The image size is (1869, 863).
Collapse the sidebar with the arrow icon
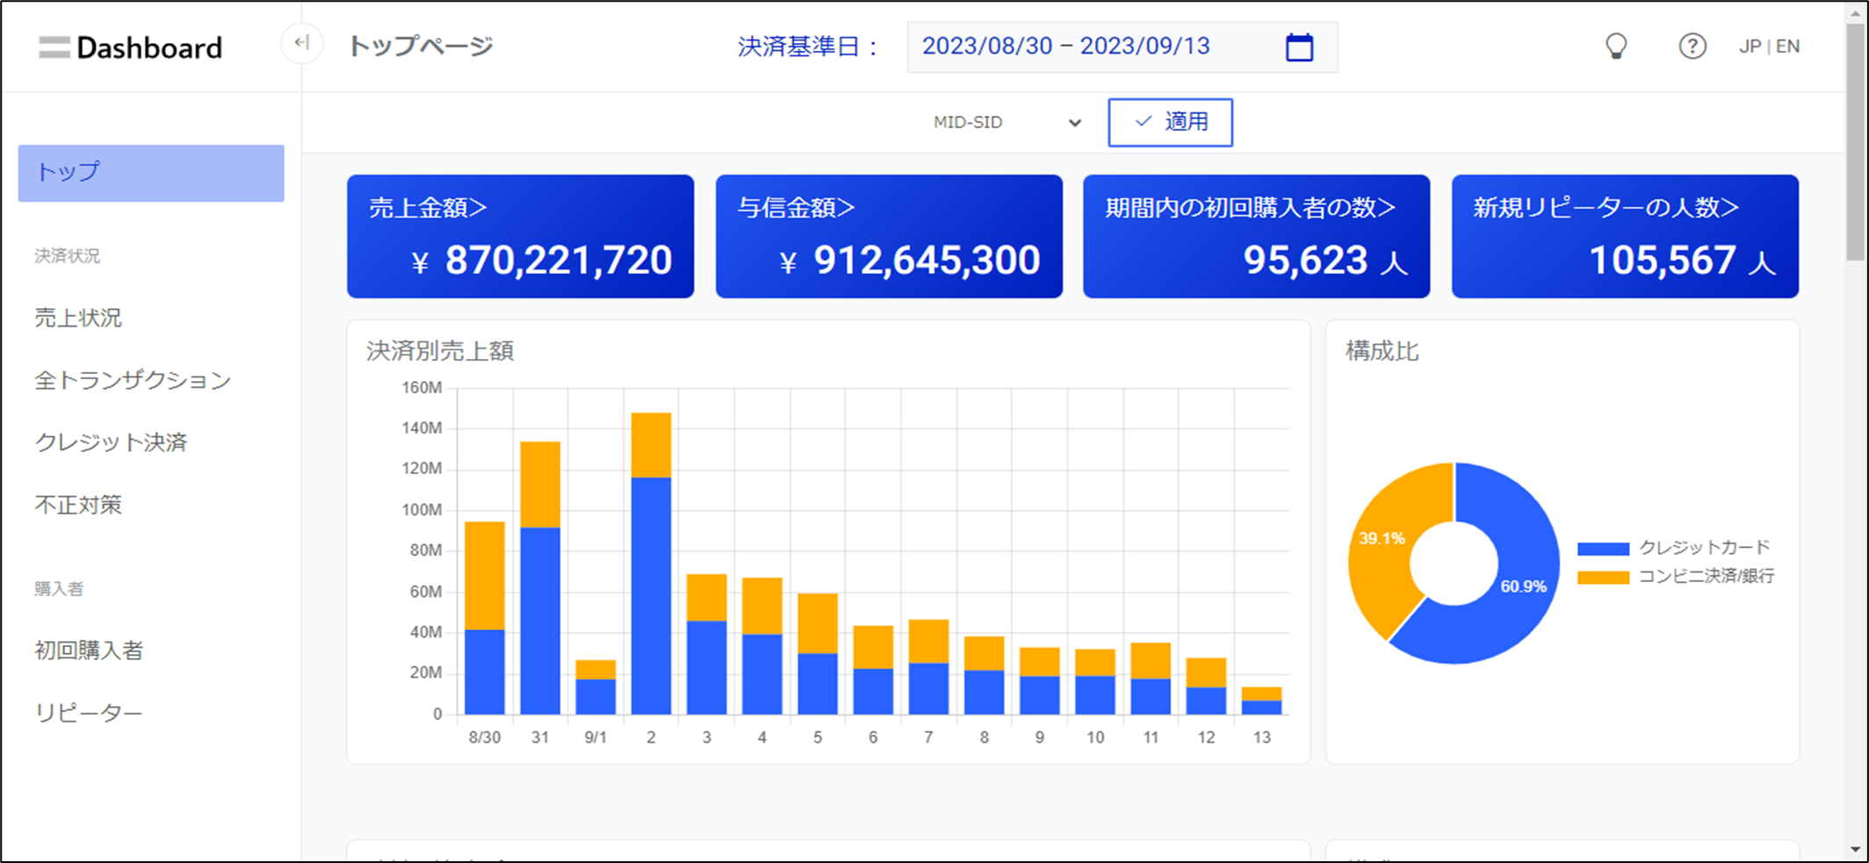(302, 43)
